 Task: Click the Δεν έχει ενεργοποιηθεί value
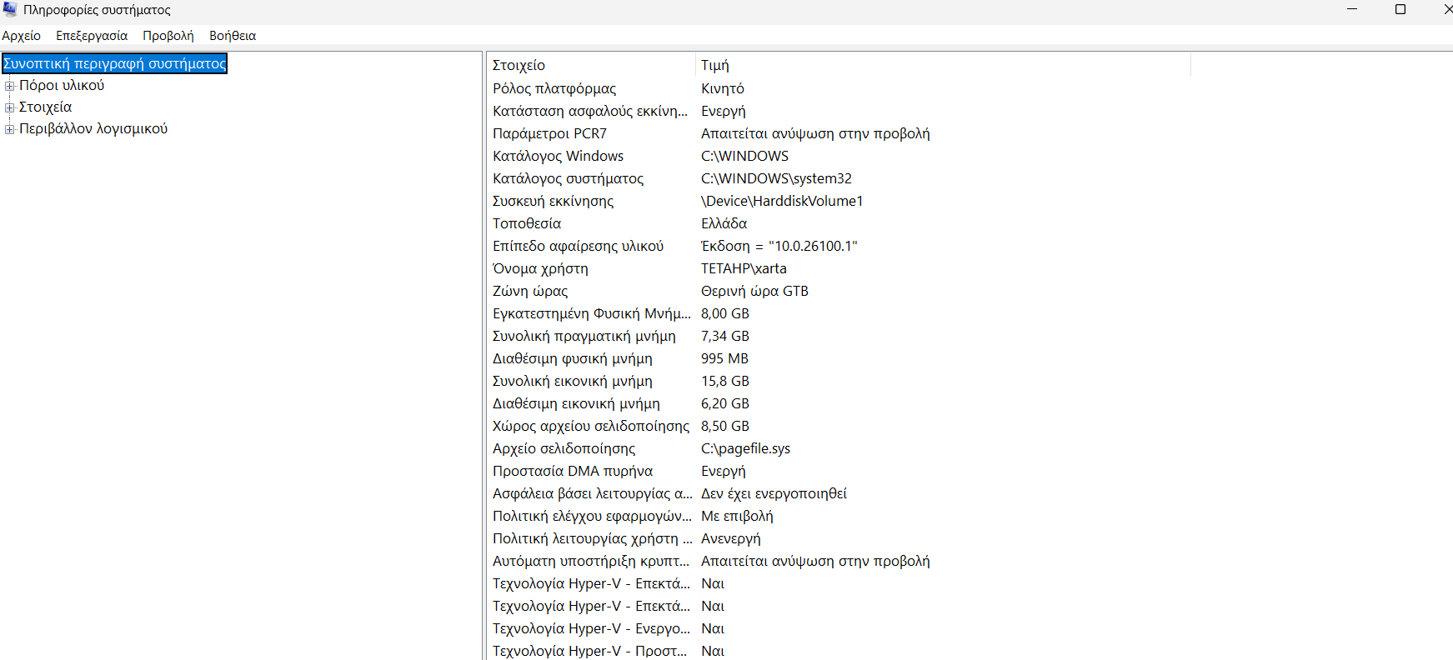coord(774,493)
